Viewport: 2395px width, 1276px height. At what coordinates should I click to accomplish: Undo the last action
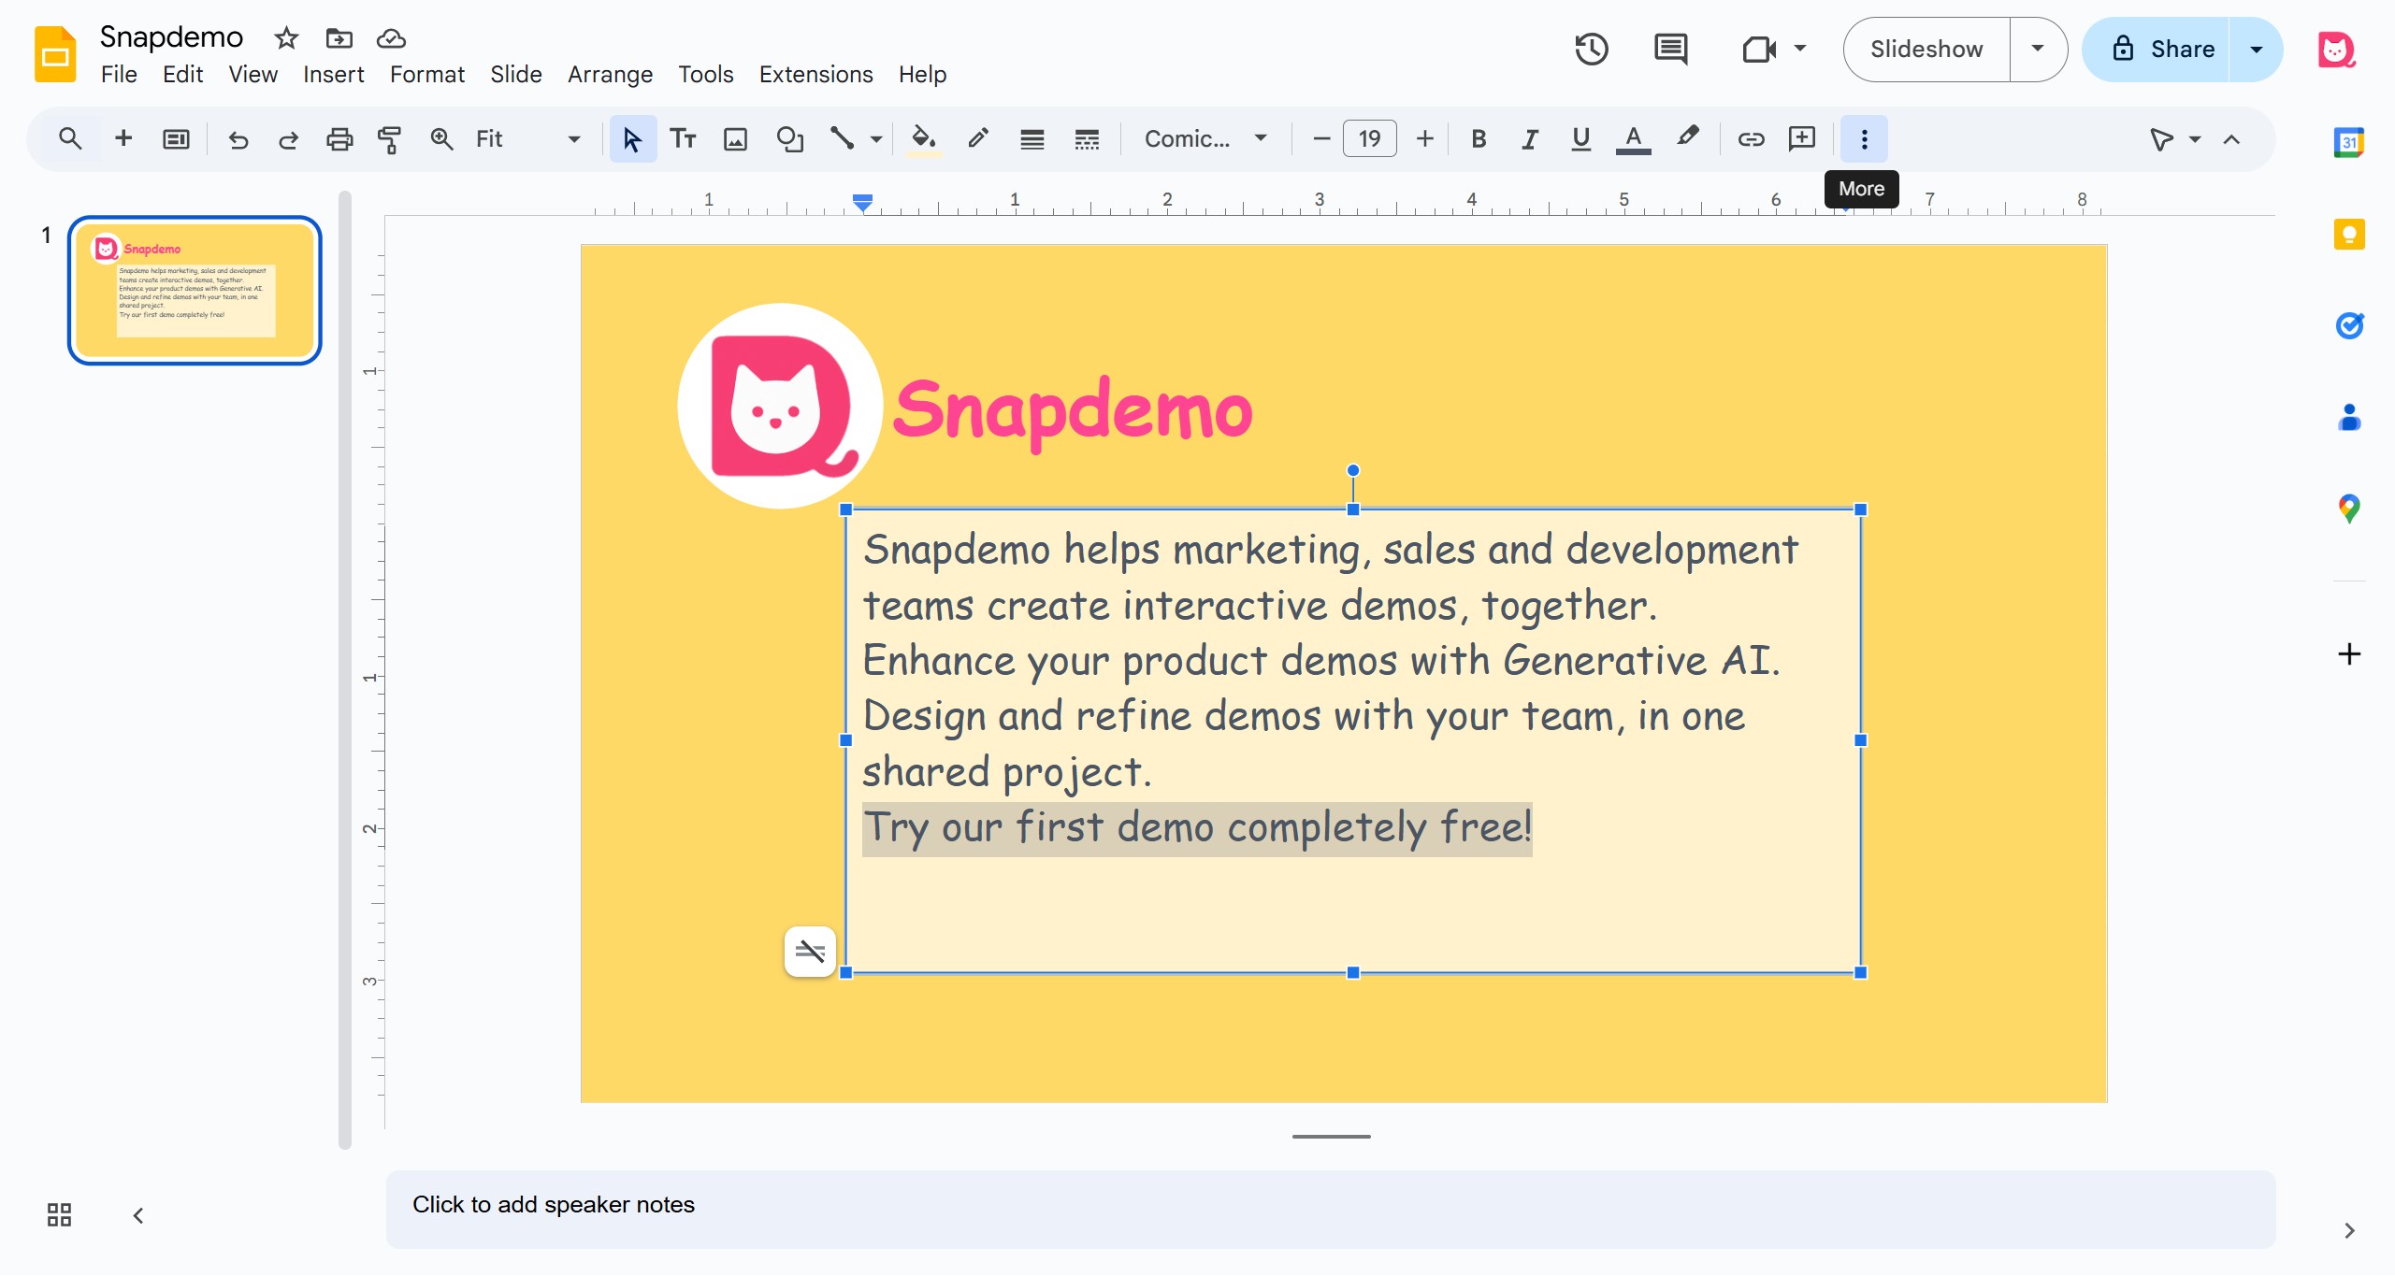(238, 139)
